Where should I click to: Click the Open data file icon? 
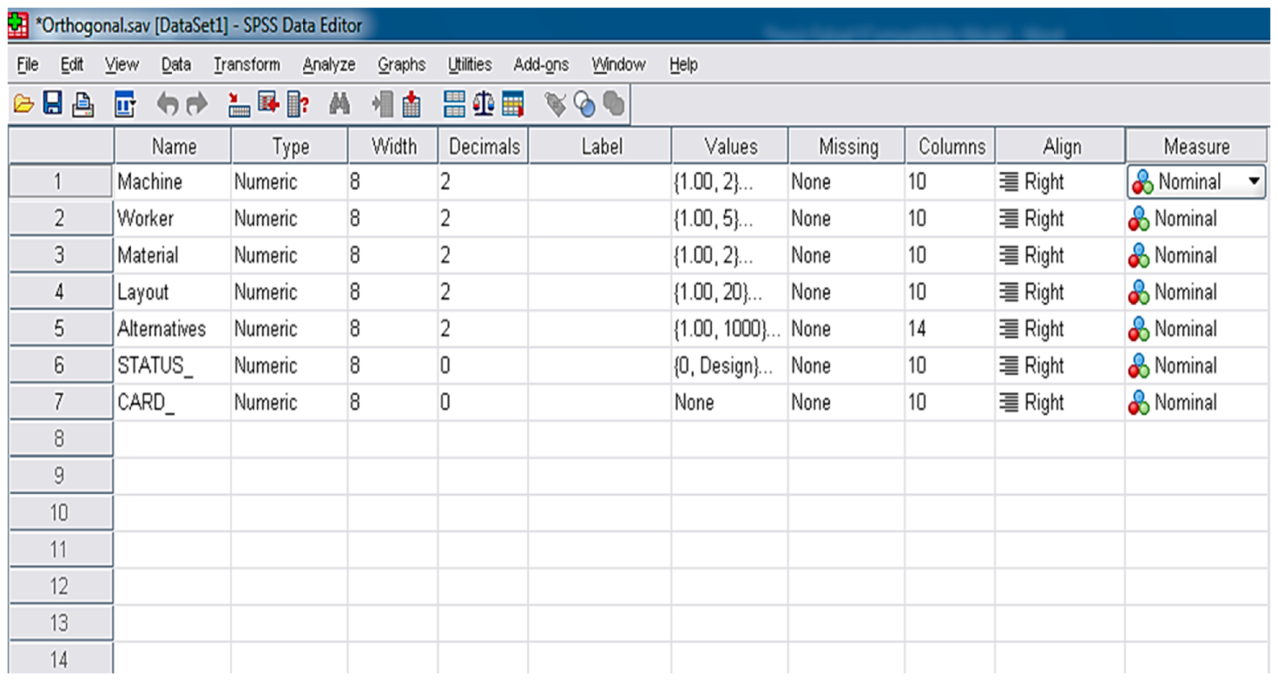23,105
